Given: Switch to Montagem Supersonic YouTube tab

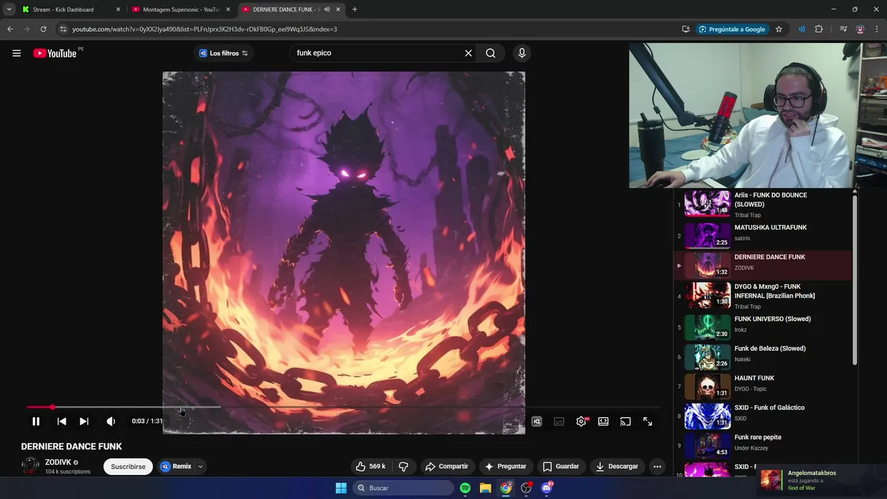Looking at the screenshot, I should (x=182, y=10).
